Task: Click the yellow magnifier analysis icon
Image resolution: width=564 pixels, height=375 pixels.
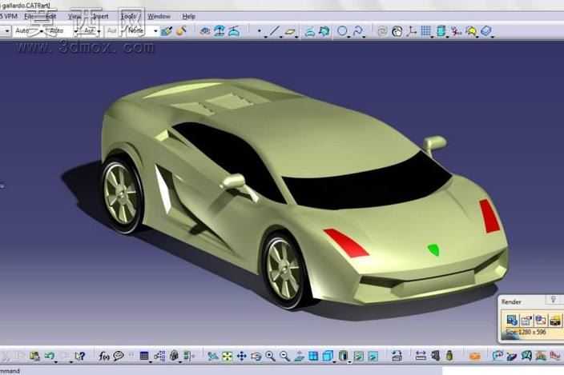Action: [471, 31]
